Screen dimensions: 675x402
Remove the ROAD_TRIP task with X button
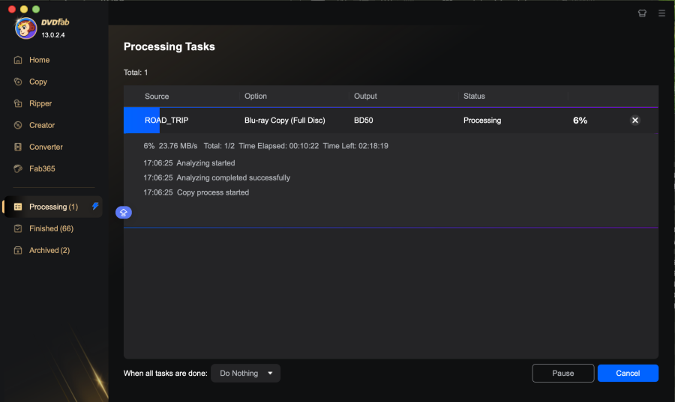pyautogui.click(x=634, y=120)
